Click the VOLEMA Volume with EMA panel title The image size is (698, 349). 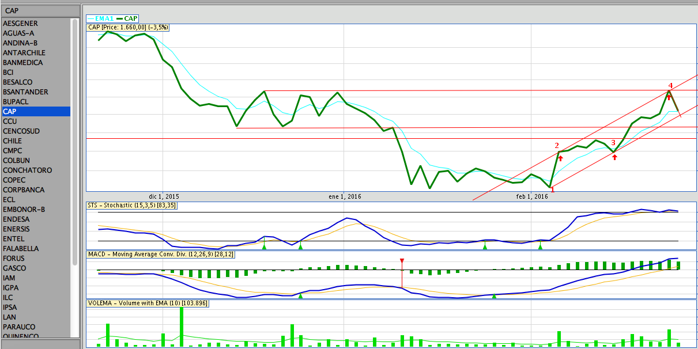tap(148, 303)
